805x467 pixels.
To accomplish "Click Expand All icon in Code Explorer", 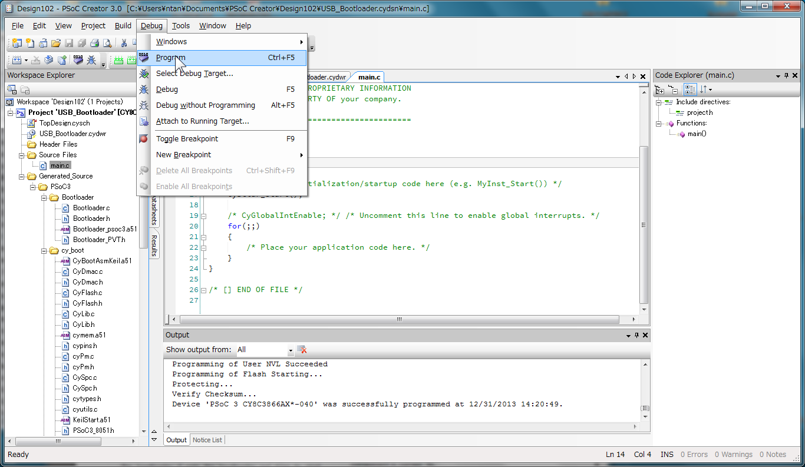I will point(659,90).
